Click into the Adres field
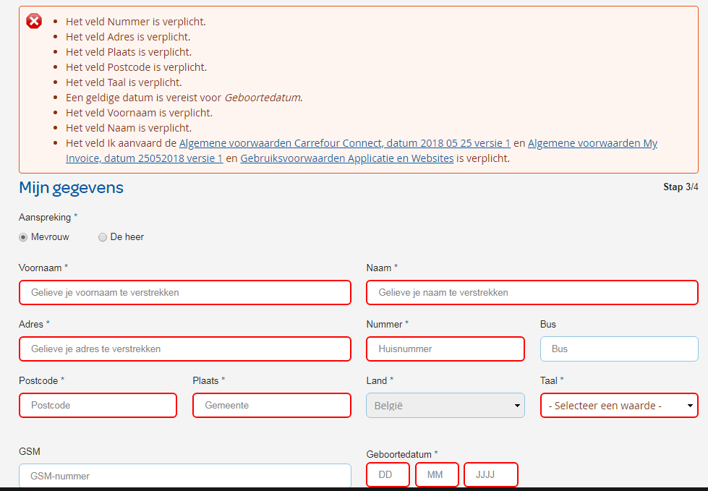 (x=184, y=349)
